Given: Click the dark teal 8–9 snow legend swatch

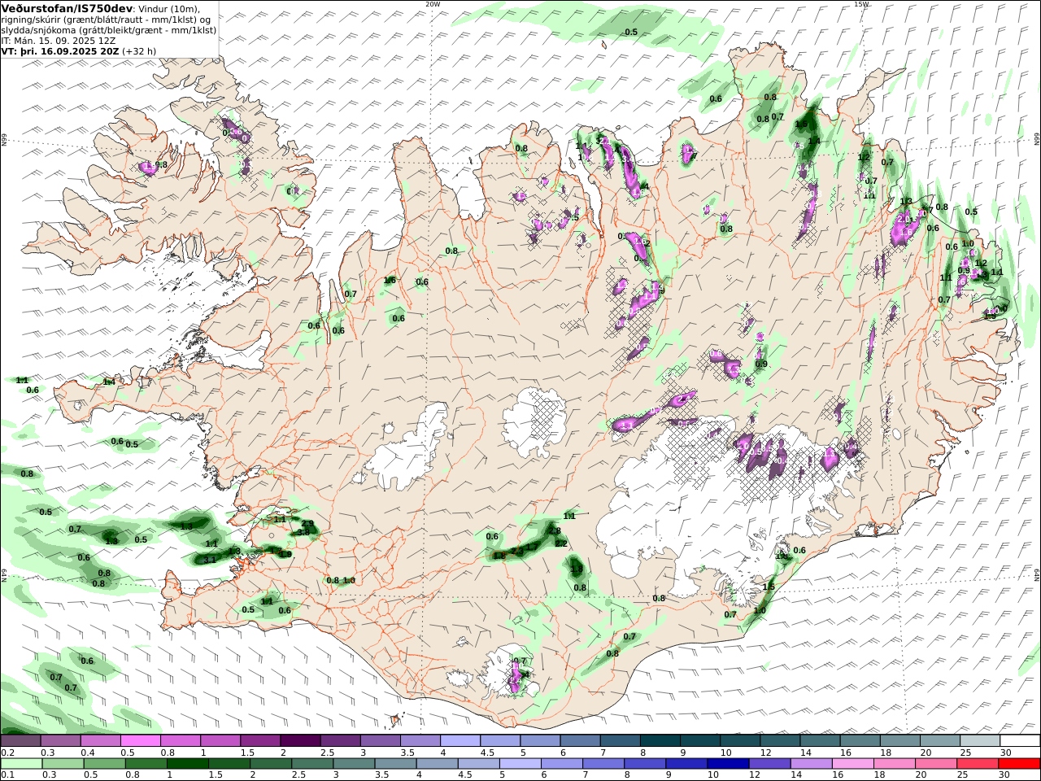Looking at the screenshot, I should tap(660, 741).
